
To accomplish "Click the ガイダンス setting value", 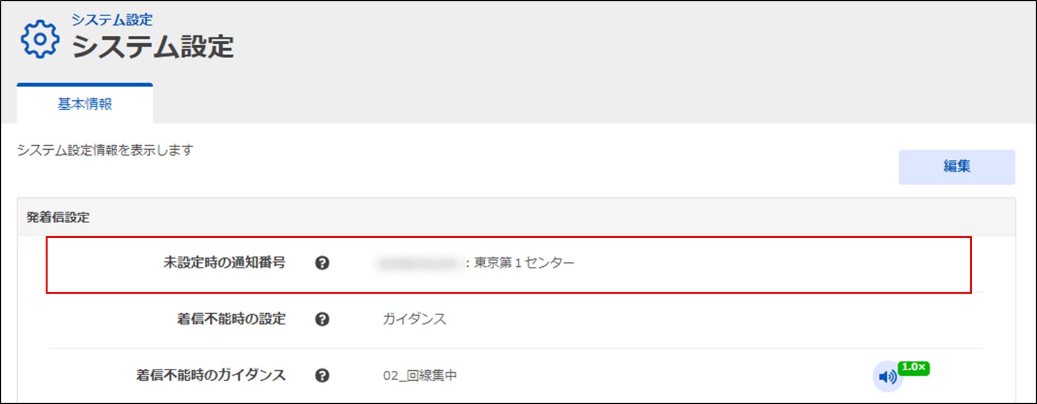I will click(415, 319).
